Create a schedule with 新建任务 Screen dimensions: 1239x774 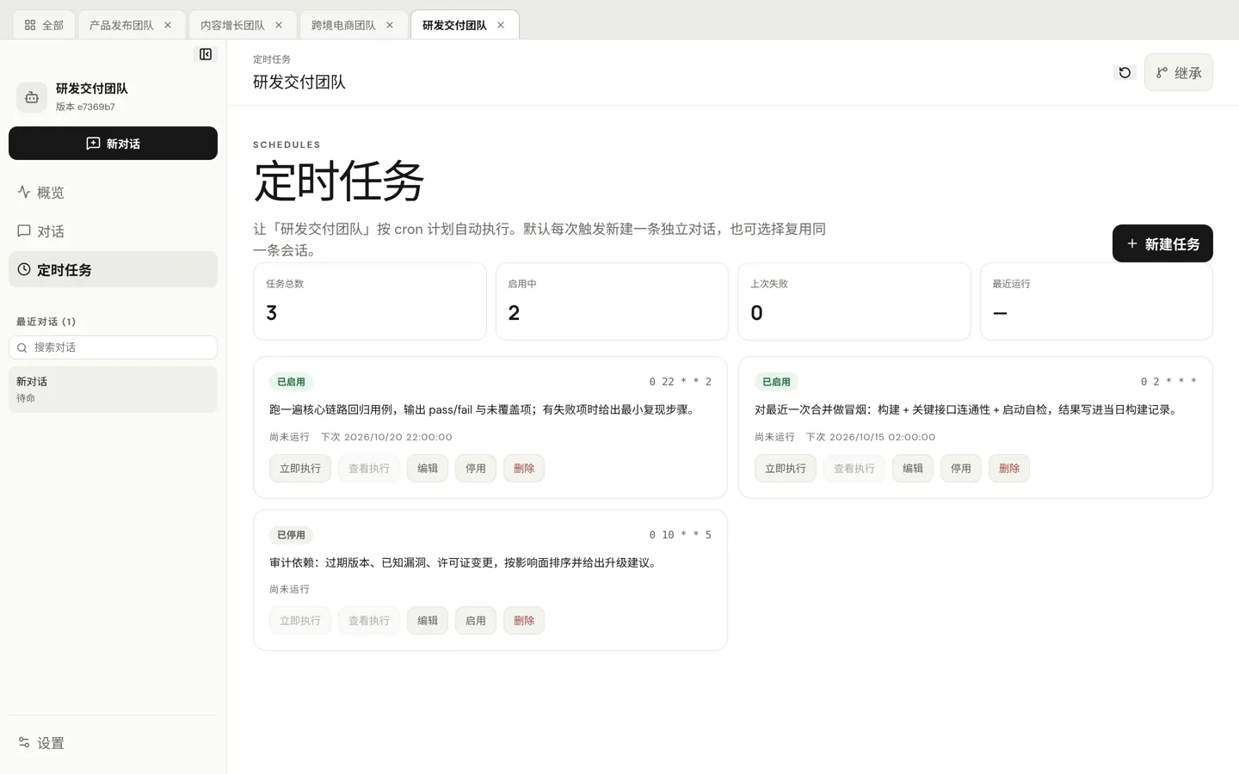point(1162,243)
